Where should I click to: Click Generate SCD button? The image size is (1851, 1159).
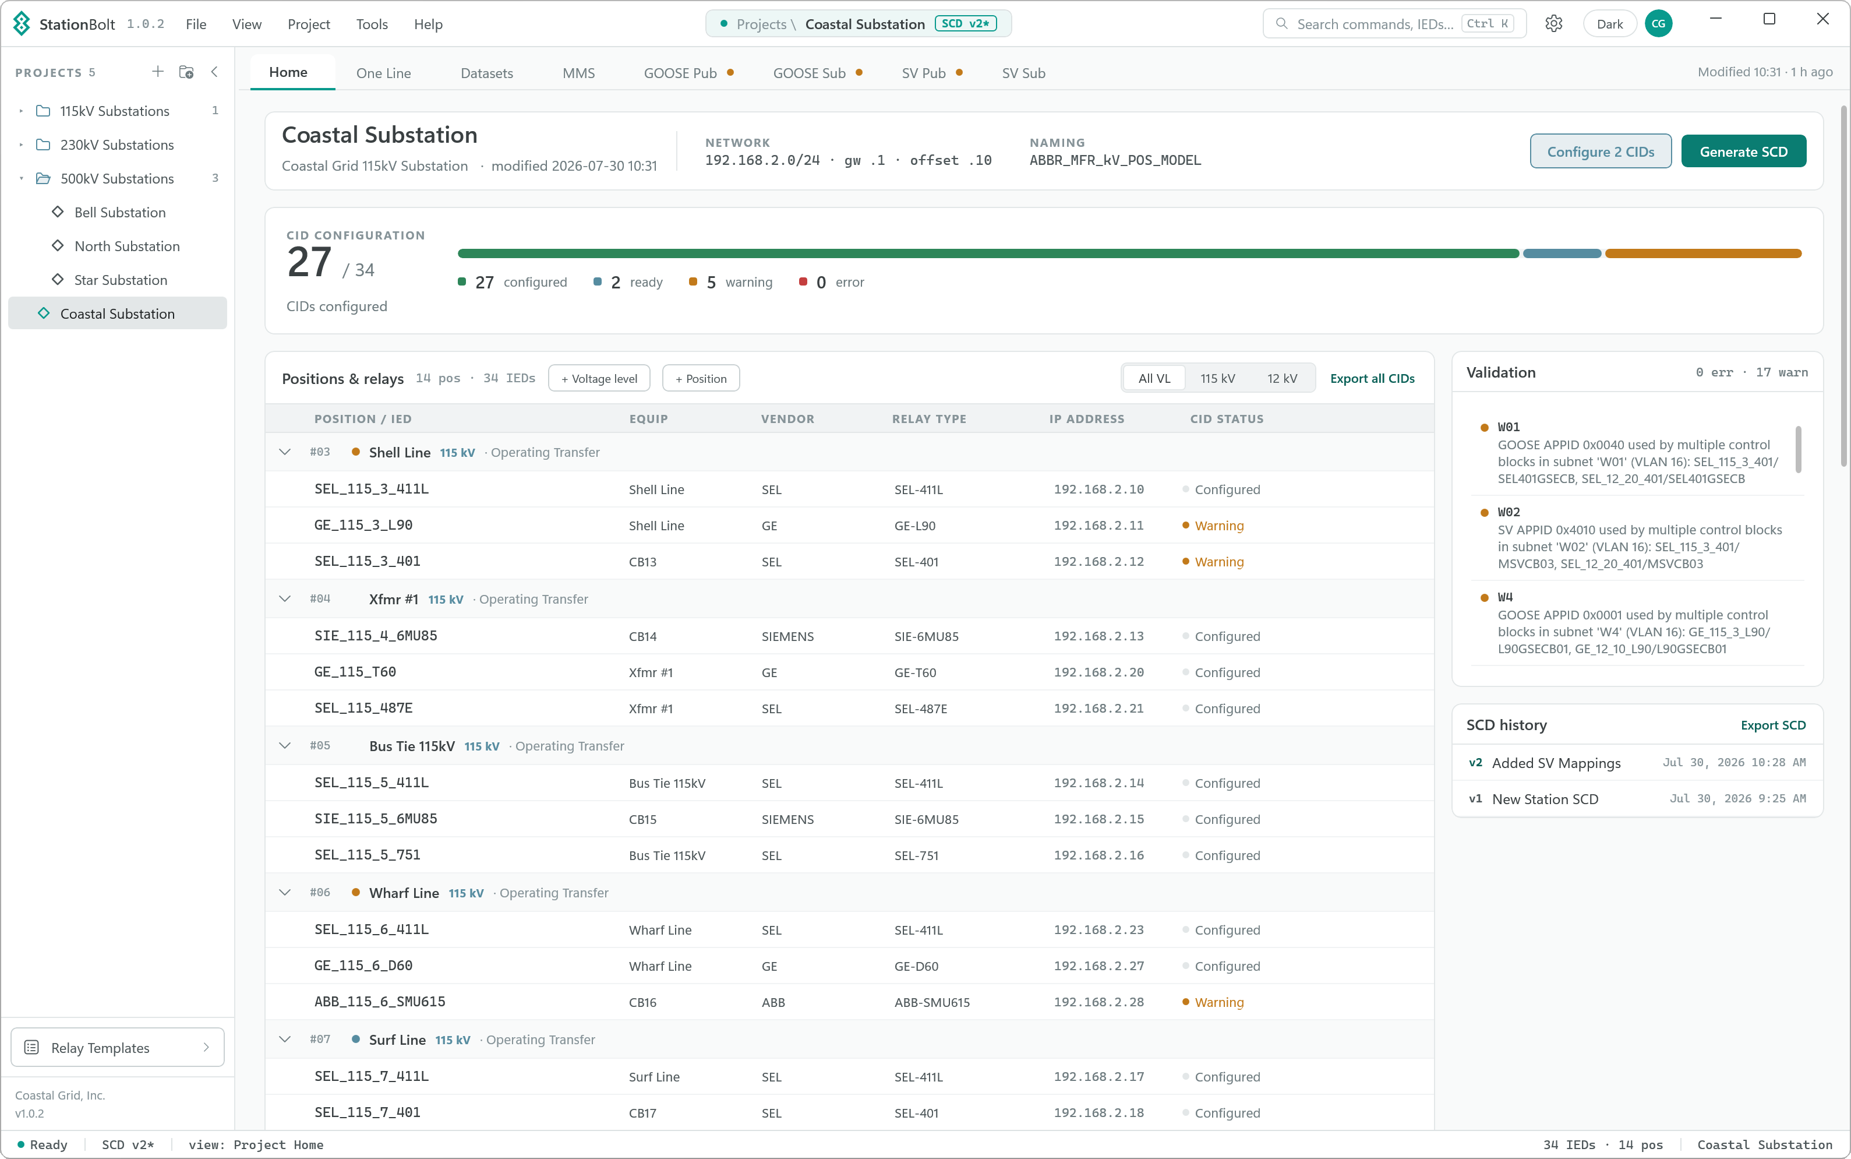point(1744,151)
